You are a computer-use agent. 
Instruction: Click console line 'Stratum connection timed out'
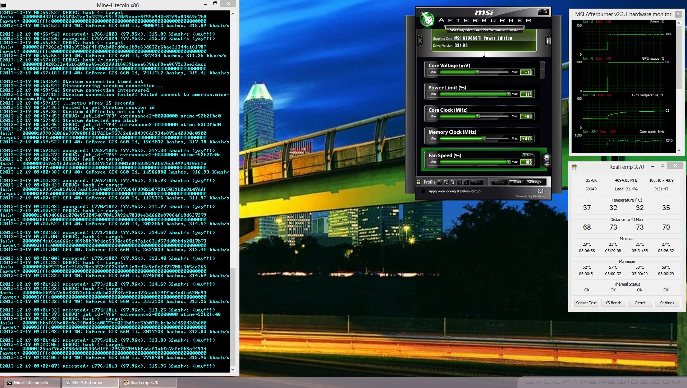[103, 82]
